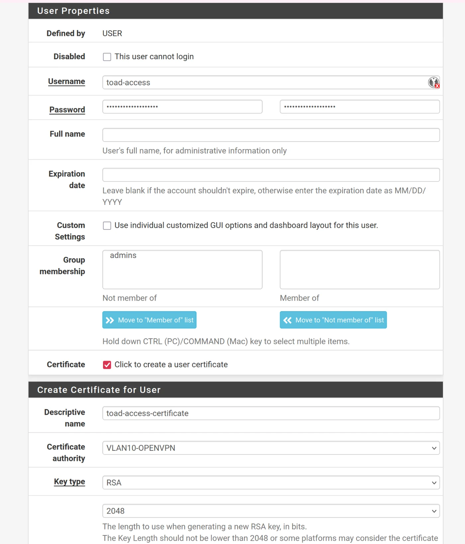Uncheck 'Click to create a user certificate'
465x544 pixels.
[107, 365]
